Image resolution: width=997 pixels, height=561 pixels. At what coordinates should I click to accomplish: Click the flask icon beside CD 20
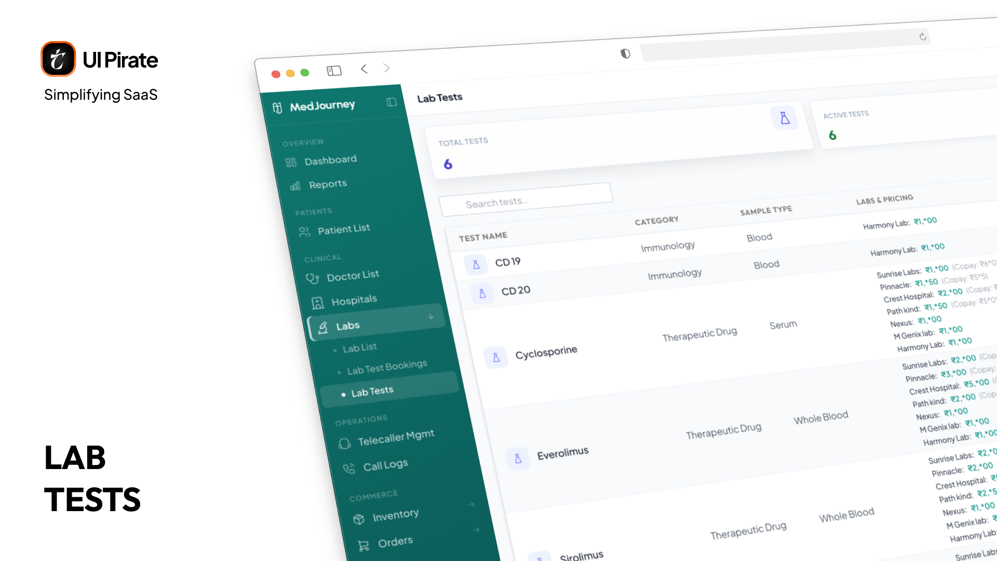pos(482,293)
